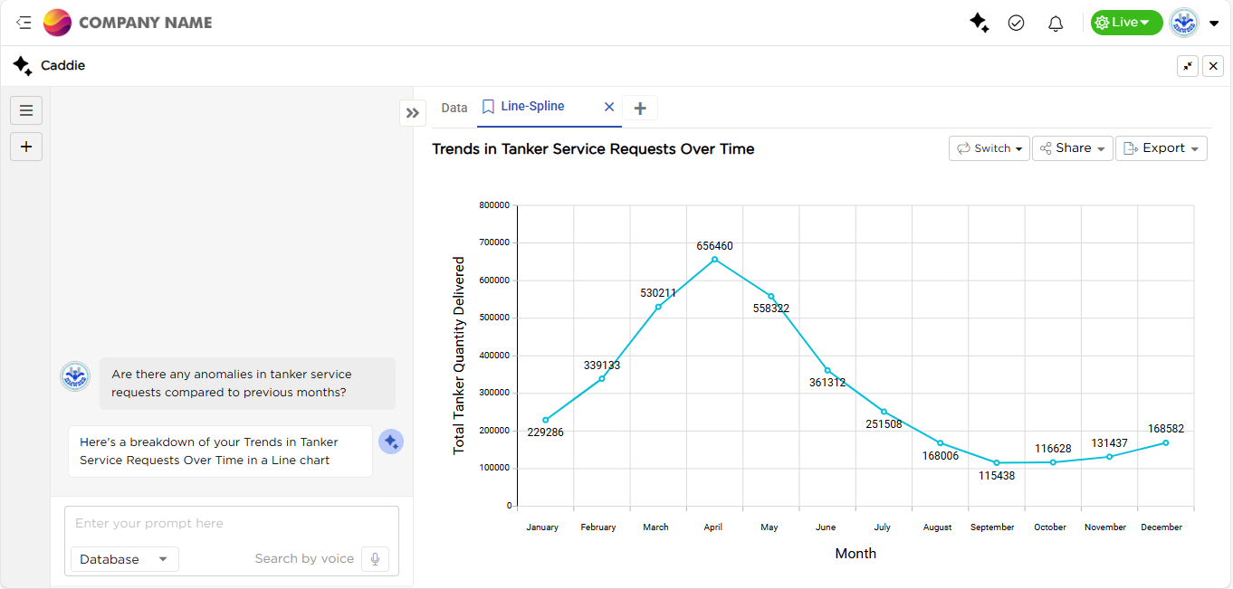Open the user profile avatar
This screenshot has height=589, width=1233.
[x=1184, y=23]
